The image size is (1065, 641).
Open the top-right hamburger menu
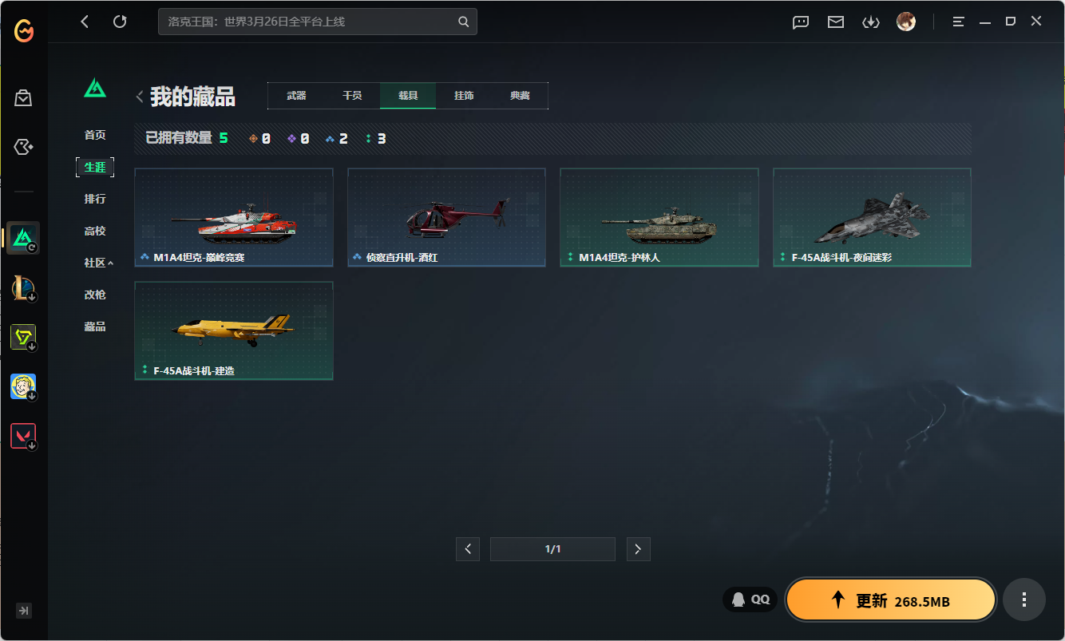click(x=959, y=22)
